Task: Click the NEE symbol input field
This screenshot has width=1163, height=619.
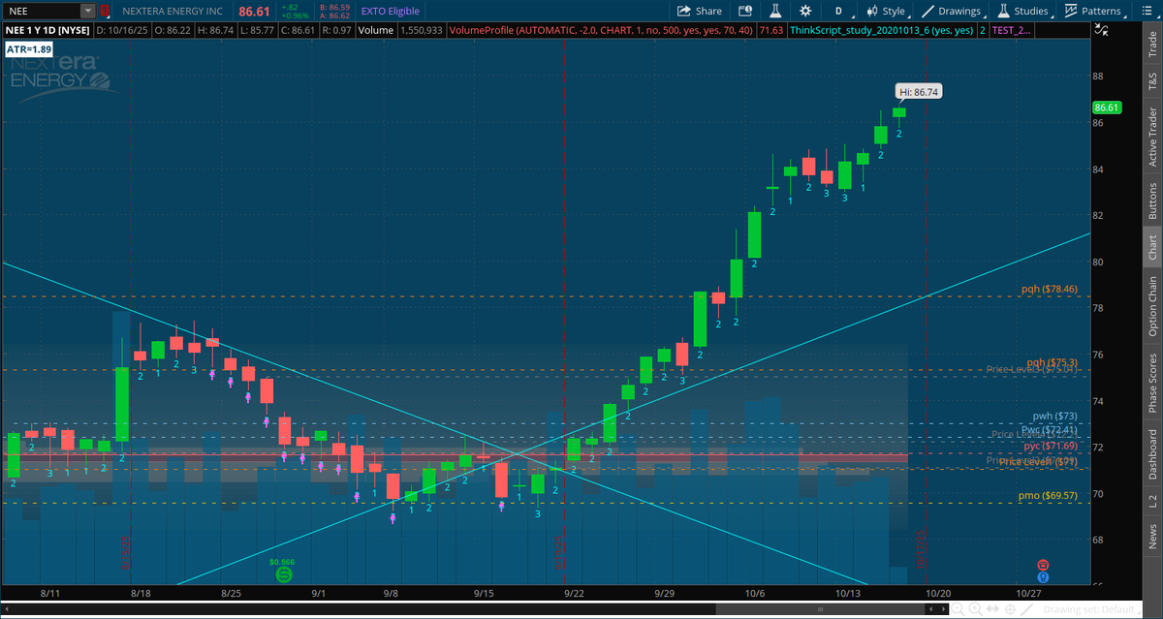Action: click(42, 11)
